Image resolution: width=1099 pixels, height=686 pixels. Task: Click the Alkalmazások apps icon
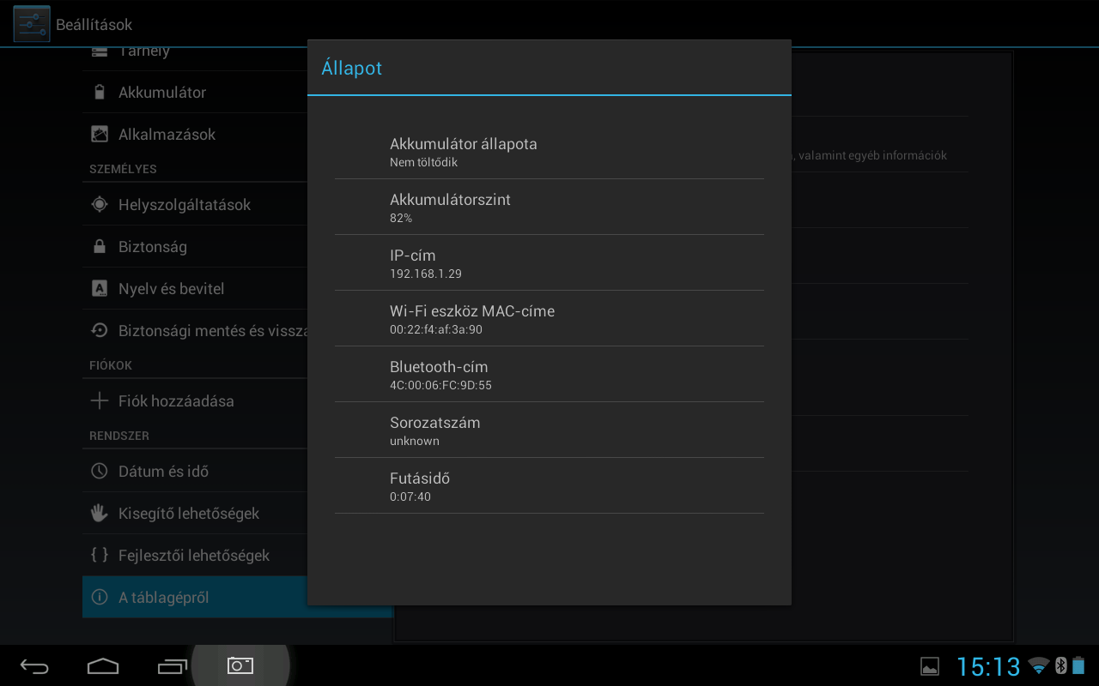coord(100,135)
